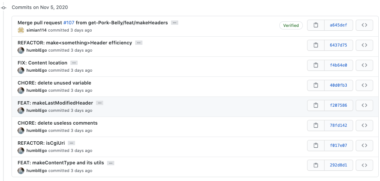Copy full SHA for commit f207586
The image size is (380, 181).
316,105
